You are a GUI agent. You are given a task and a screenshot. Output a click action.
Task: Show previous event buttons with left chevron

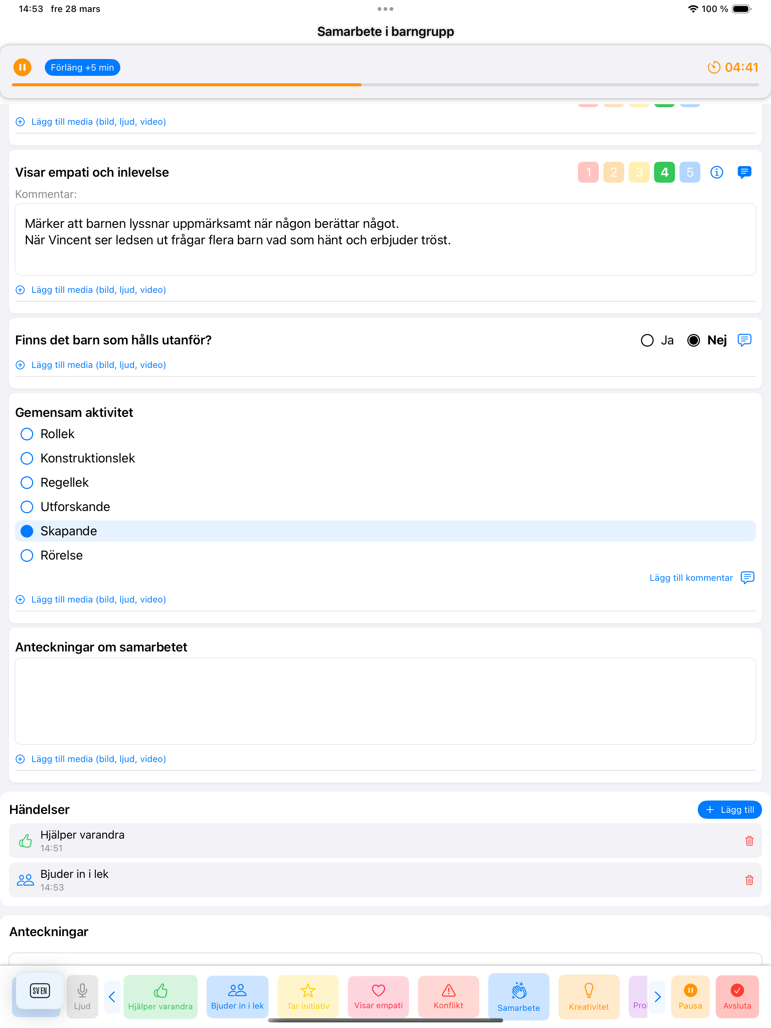pyautogui.click(x=112, y=996)
